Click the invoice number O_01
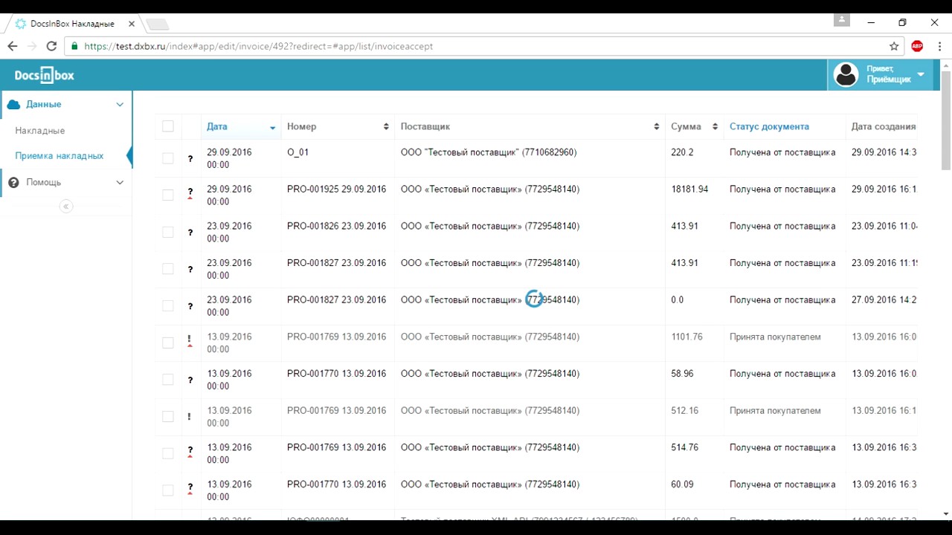The image size is (952, 535). (297, 152)
